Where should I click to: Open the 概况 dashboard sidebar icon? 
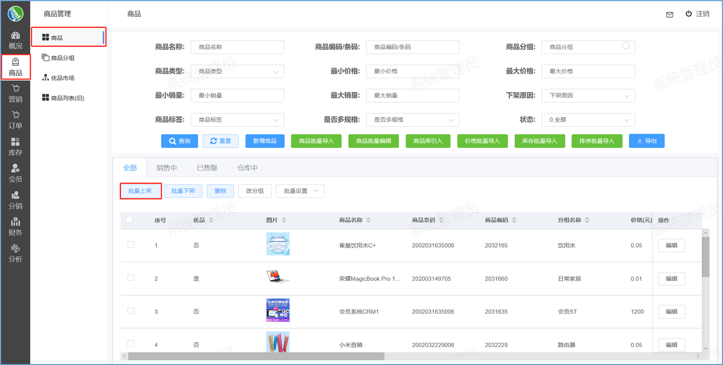click(x=16, y=40)
